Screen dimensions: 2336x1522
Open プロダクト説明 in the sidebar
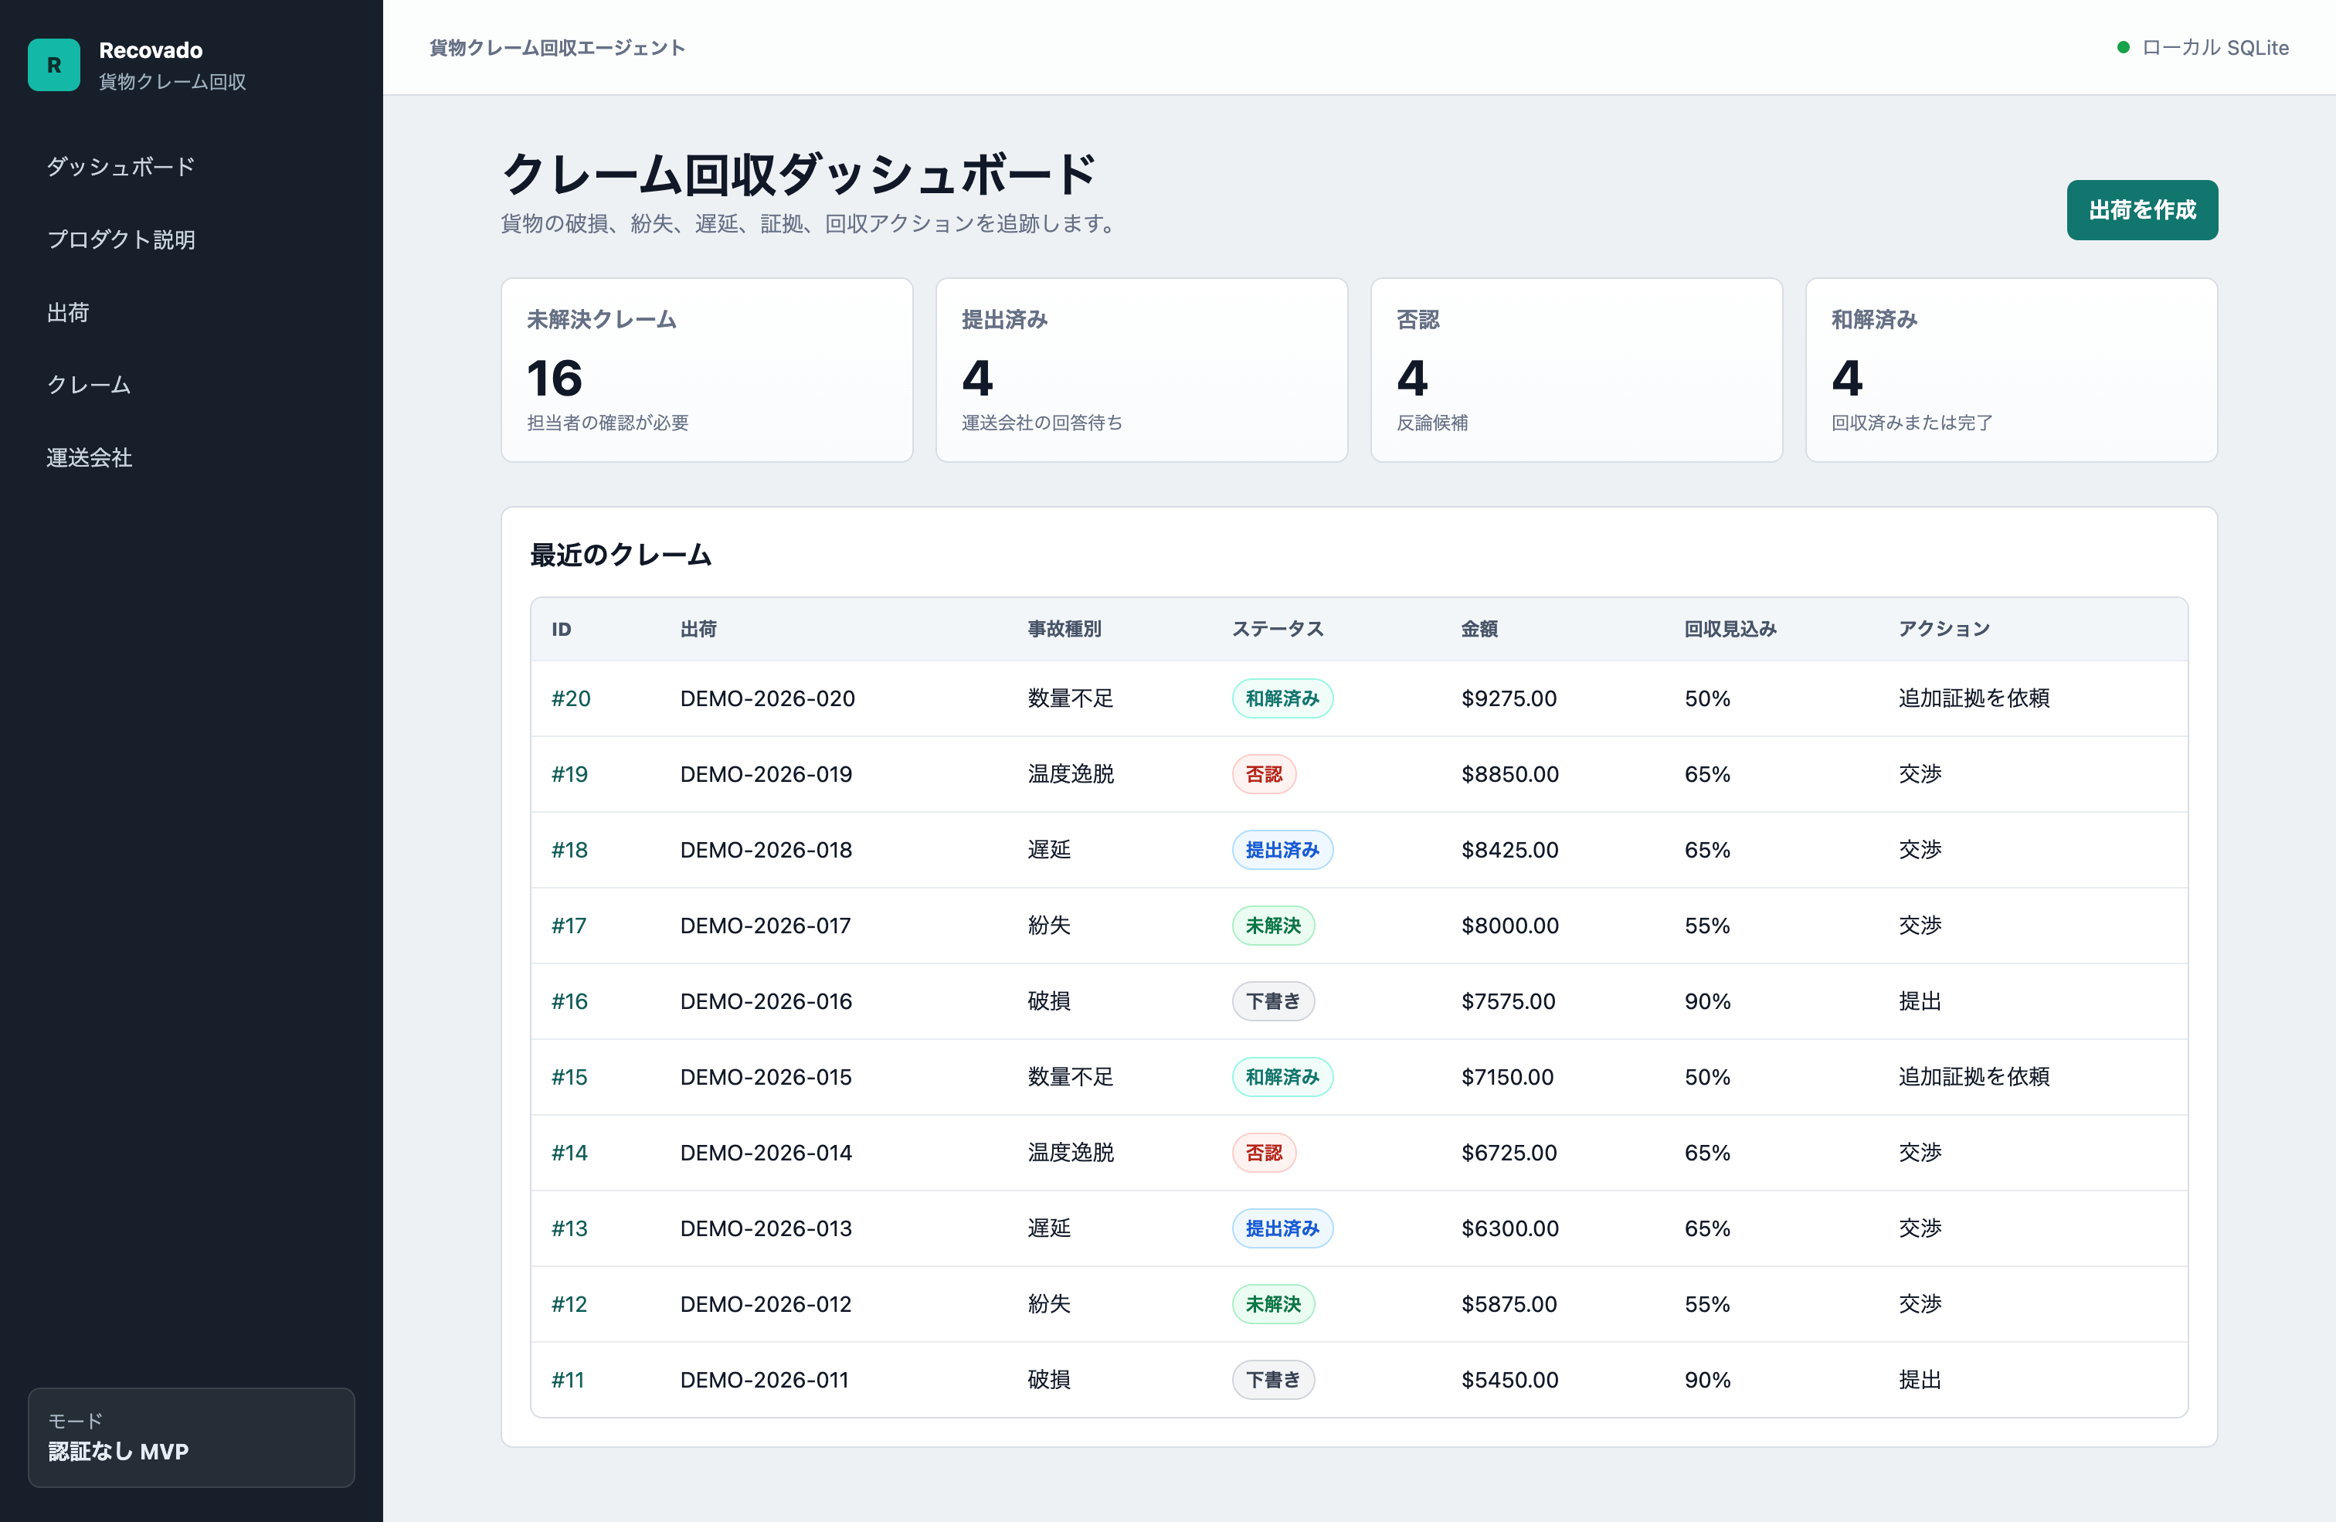click(121, 239)
